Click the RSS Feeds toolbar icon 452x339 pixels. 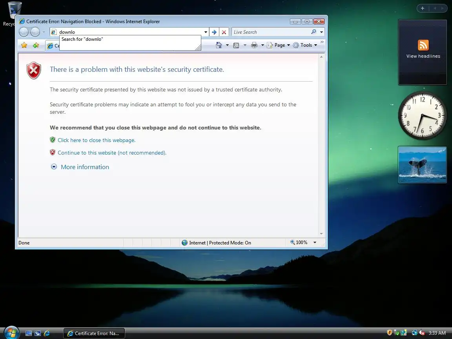[236, 45]
